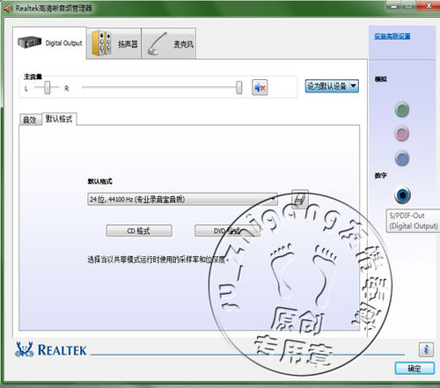Expand the 设为默认设备 dropdown arrow
The width and height of the screenshot is (440, 388).
coord(354,86)
